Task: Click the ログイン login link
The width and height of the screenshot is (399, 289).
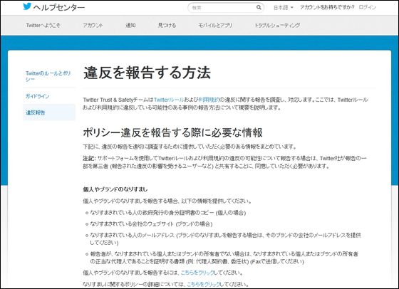Action: click(367, 7)
